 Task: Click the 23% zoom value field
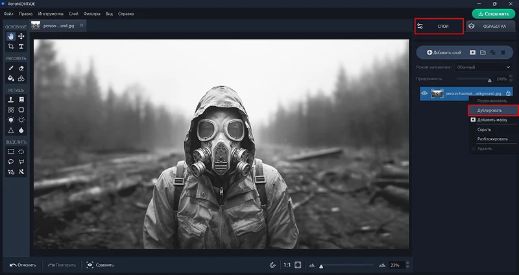396,265
